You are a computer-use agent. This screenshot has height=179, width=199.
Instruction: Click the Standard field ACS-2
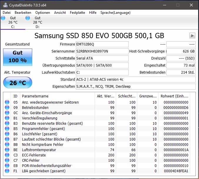pos(136,80)
